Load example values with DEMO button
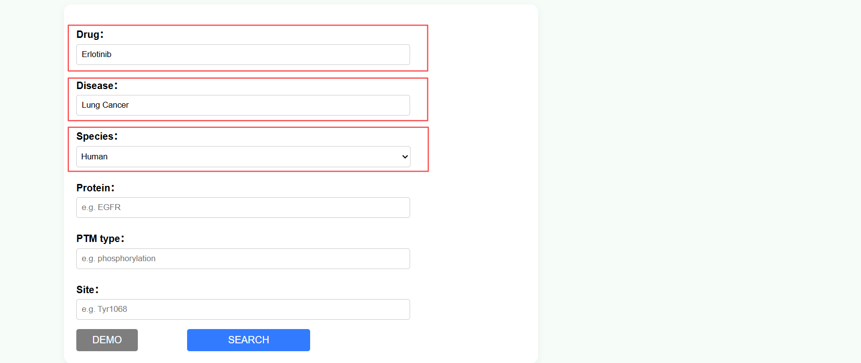Screen dimensions: 861x363 (x=107, y=340)
